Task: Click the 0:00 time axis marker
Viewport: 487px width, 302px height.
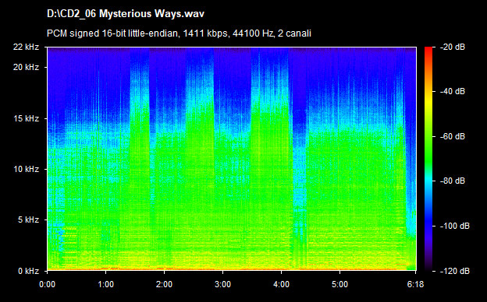Action: pyautogui.click(x=47, y=284)
